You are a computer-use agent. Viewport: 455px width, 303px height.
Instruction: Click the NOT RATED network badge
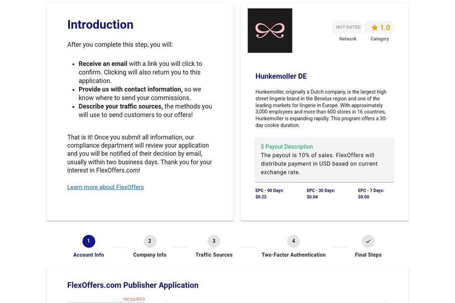click(348, 27)
